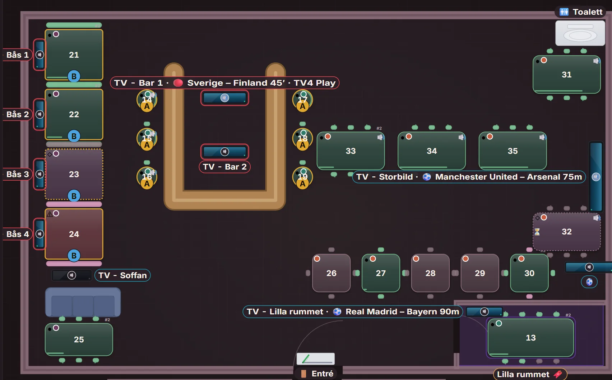
Task: Open the TV - Soffan label
Action: (122, 275)
